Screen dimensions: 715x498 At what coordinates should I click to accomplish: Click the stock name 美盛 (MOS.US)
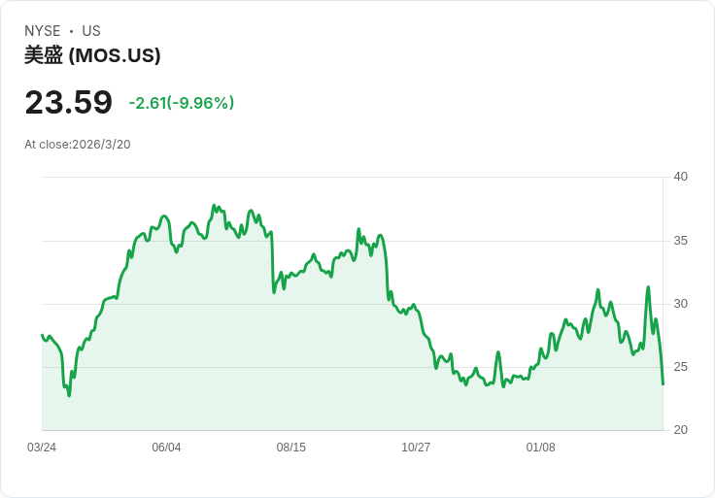coord(92,55)
